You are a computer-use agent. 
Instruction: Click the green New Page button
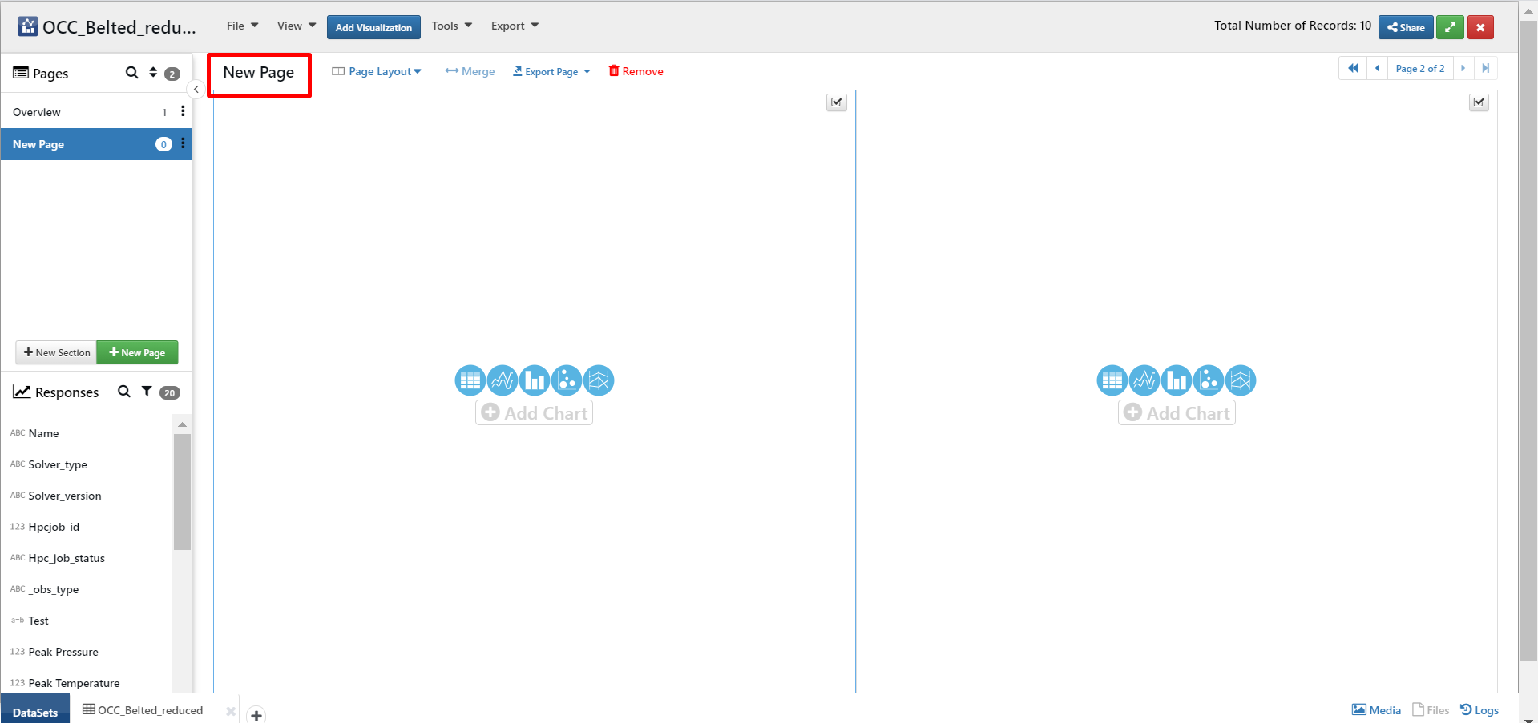[x=137, y=352]
